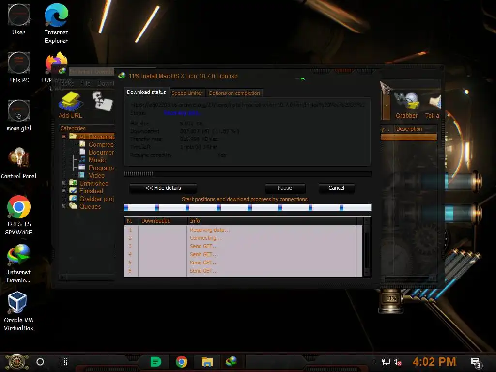This screenshot has height=372, width=496.
Task: Open This PC desktop icon
Action: (x=19, y=68)
